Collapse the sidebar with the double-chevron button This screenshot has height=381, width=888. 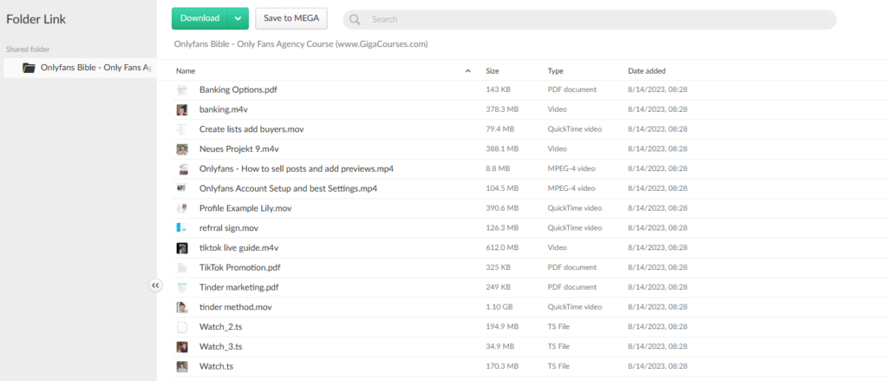coord(156,286)
